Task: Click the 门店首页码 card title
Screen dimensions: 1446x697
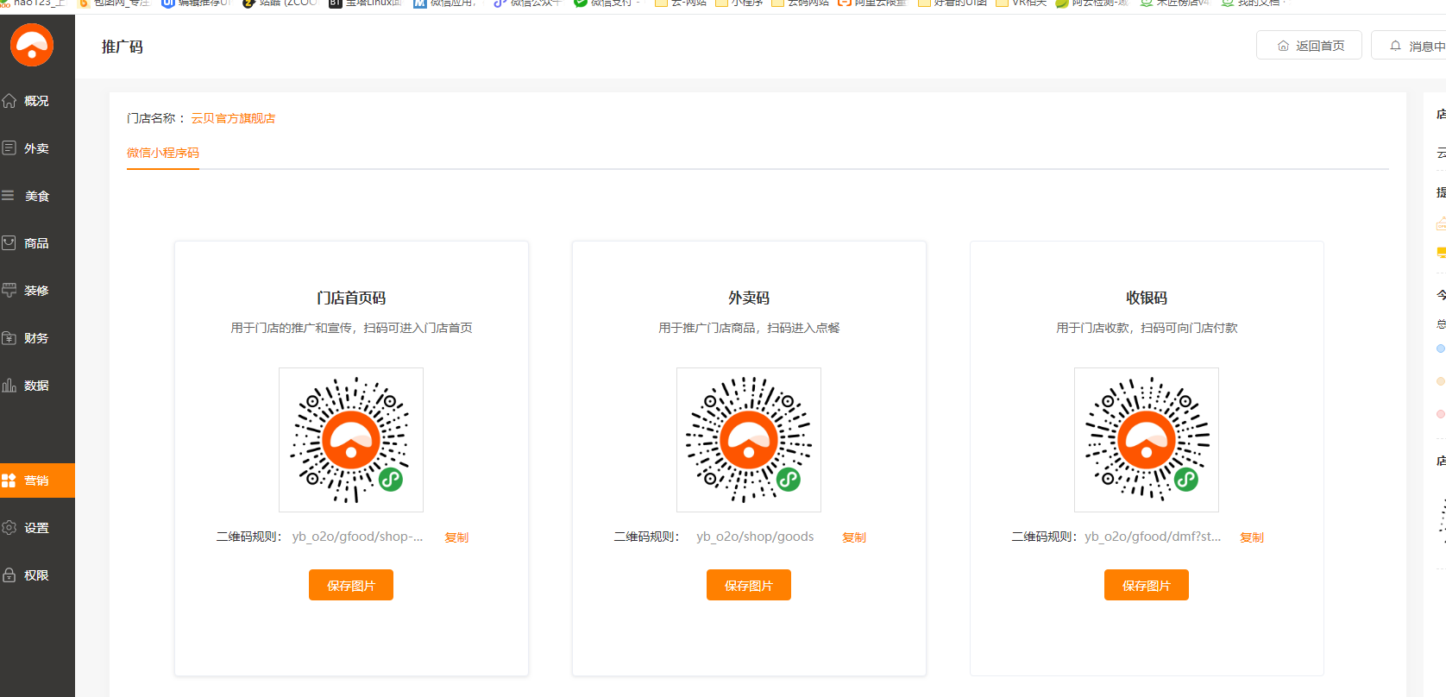Action: tap(351, 298)
